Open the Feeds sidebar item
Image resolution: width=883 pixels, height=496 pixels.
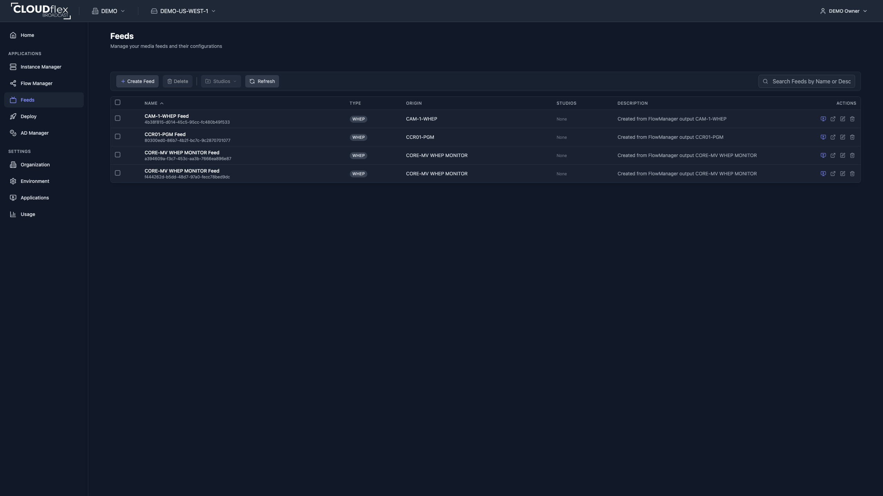point(44,100)
